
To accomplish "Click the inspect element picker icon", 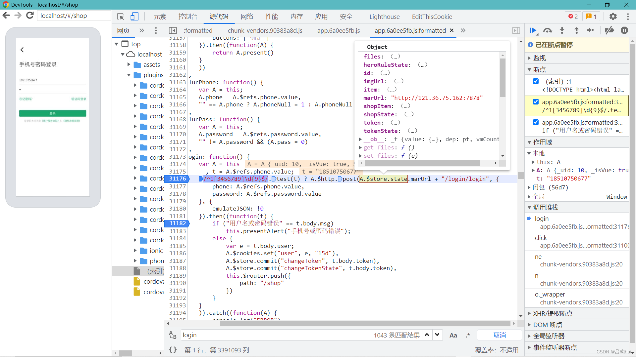I will pos(121,17).
